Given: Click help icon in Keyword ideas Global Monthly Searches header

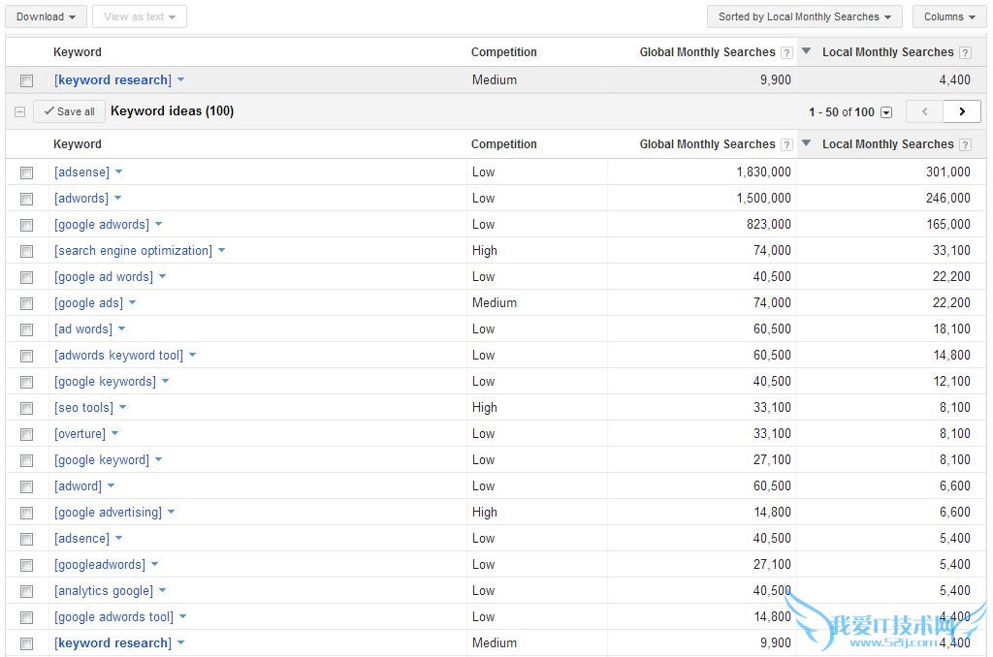Looking at the screenshot, I should click(x=786, y=144).
